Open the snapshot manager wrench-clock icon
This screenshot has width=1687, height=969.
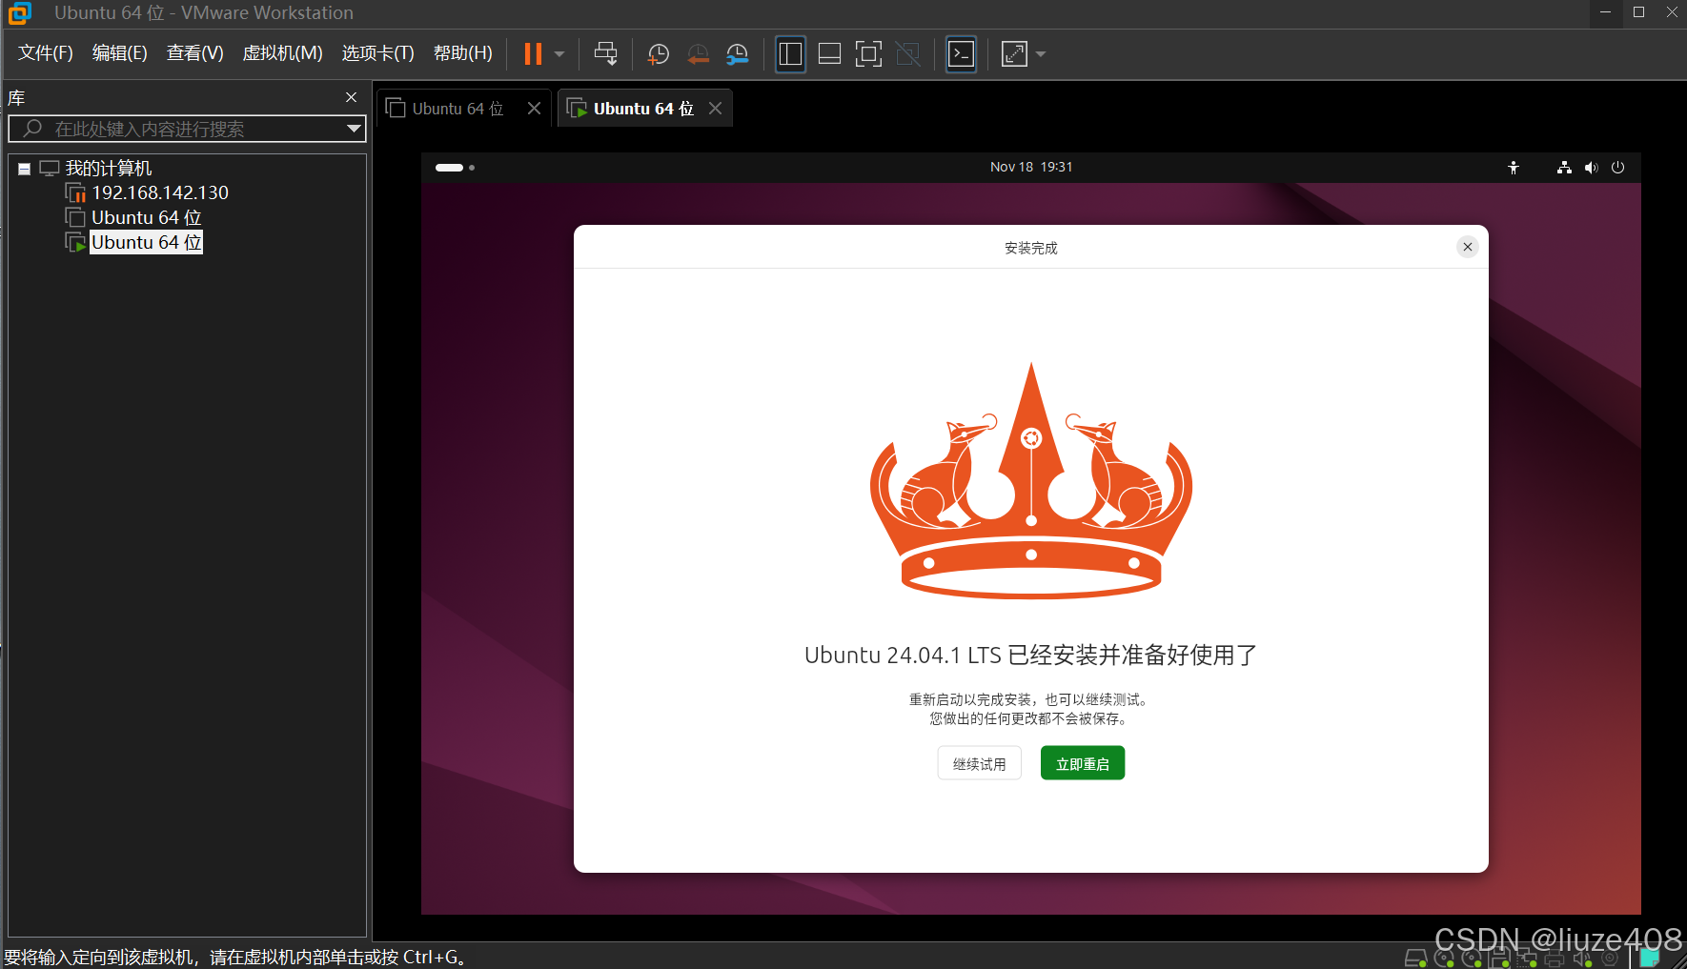[x=737, y=54]
